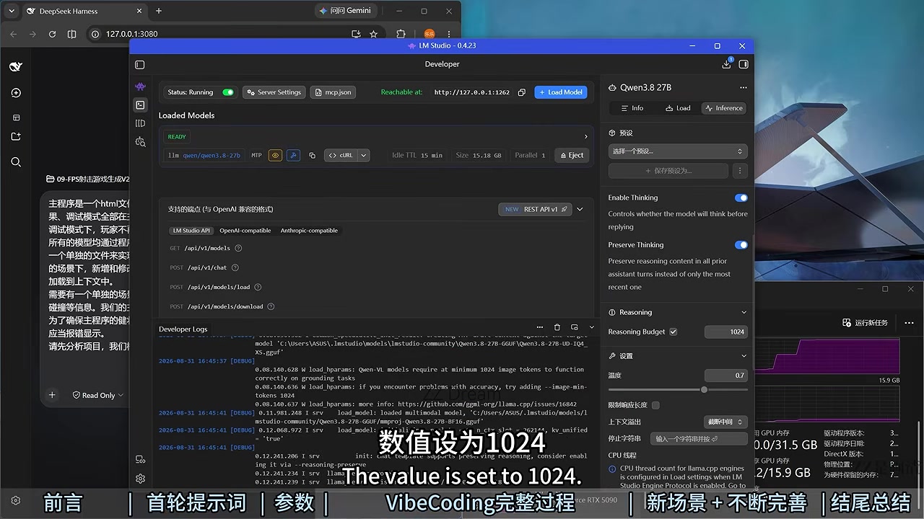Open the more options next to save preset

[739, 171]
